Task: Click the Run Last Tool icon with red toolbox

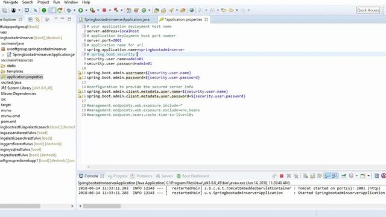Action: 92,10
